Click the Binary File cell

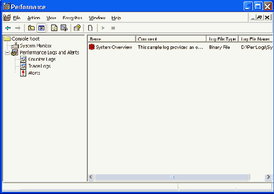click(x=220, y=47)
